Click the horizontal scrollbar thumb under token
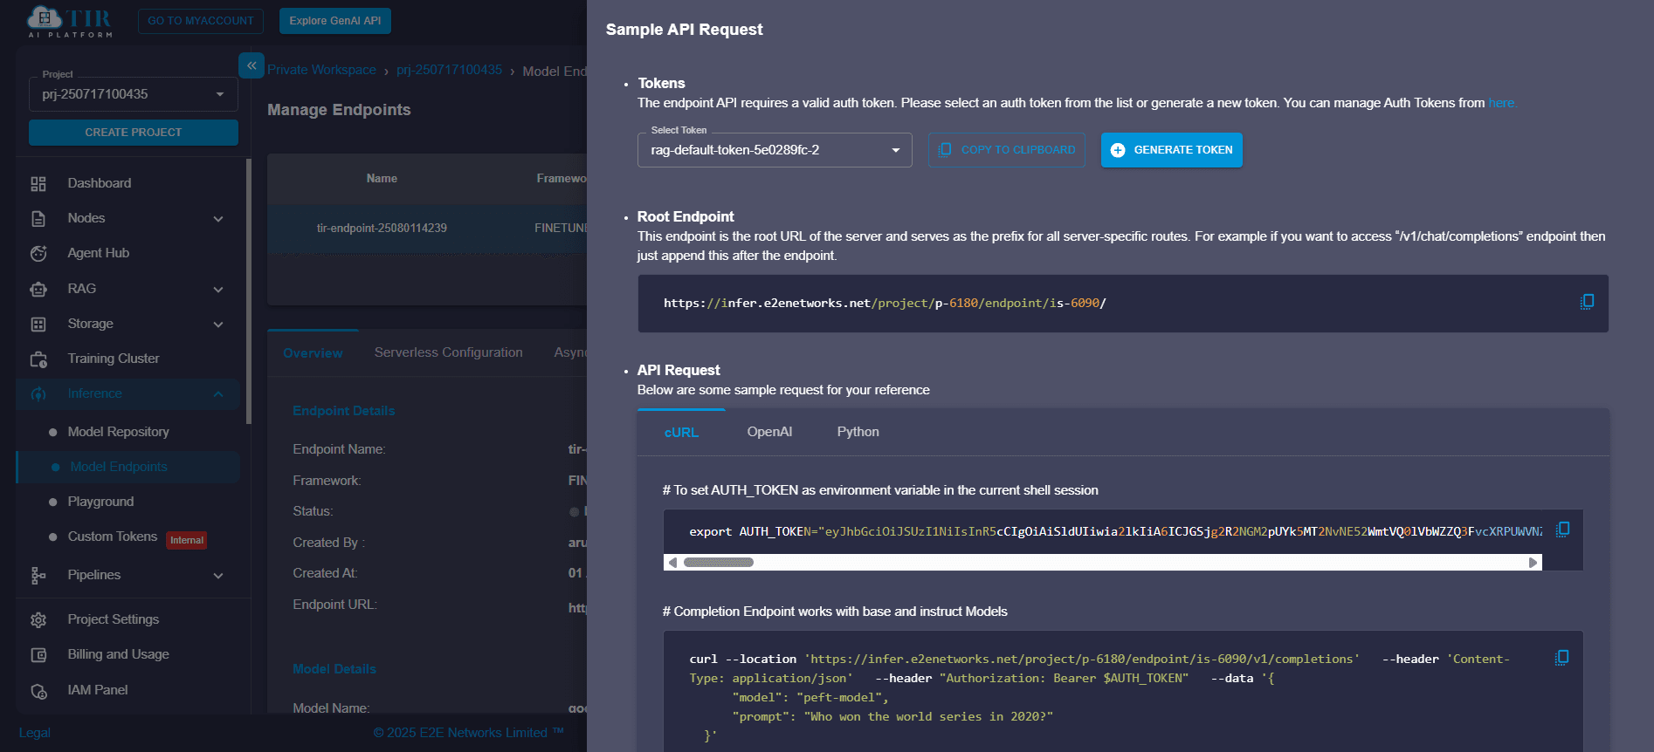The height and width of the screenshot is (752, 1654). [718, 563]
